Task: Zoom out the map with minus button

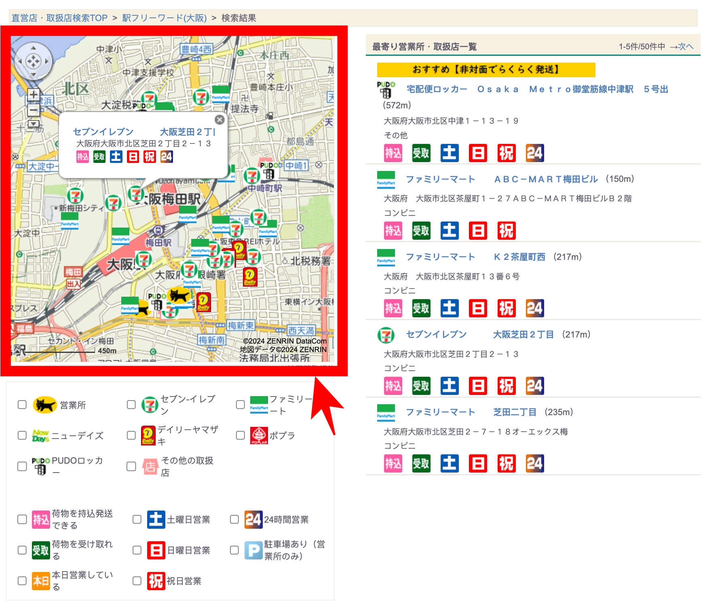Action: 34,110
